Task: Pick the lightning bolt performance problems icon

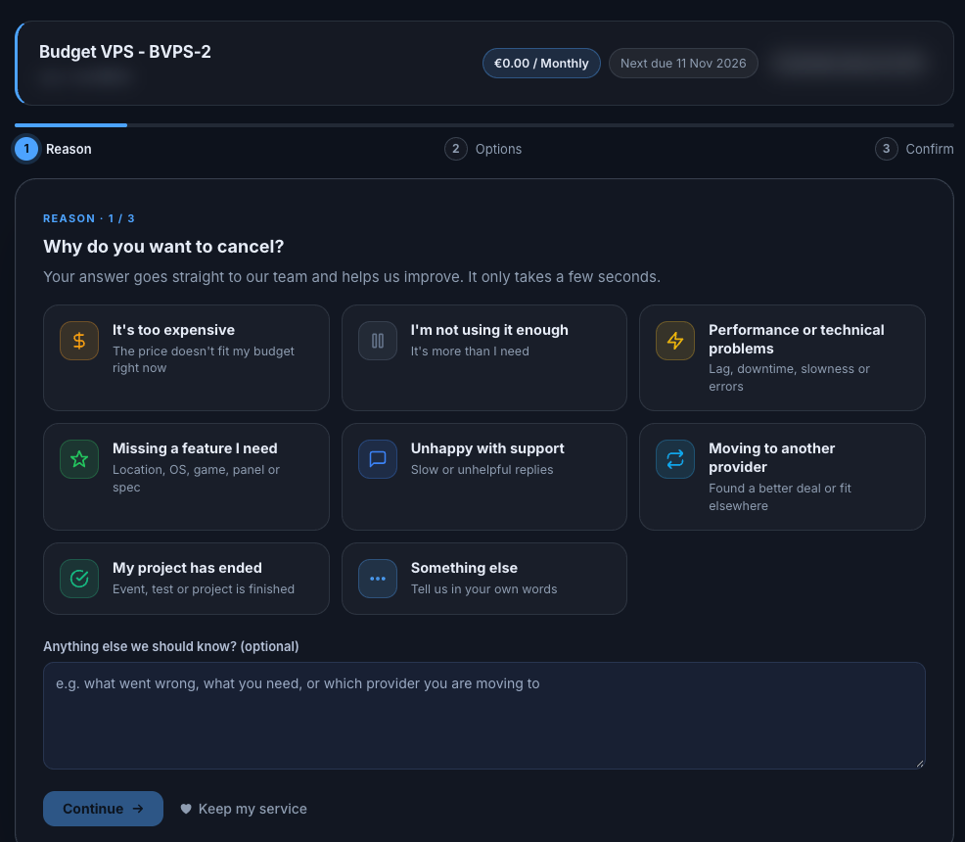Action: [675, 341]
